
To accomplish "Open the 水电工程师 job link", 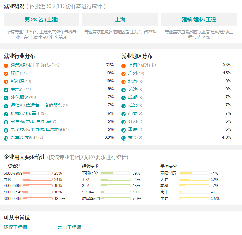I will [69, 227].
